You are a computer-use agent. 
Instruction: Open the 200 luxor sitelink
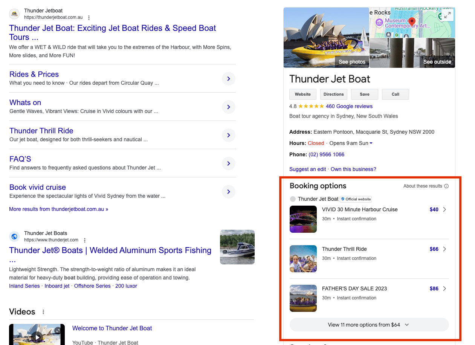[126, 286]
